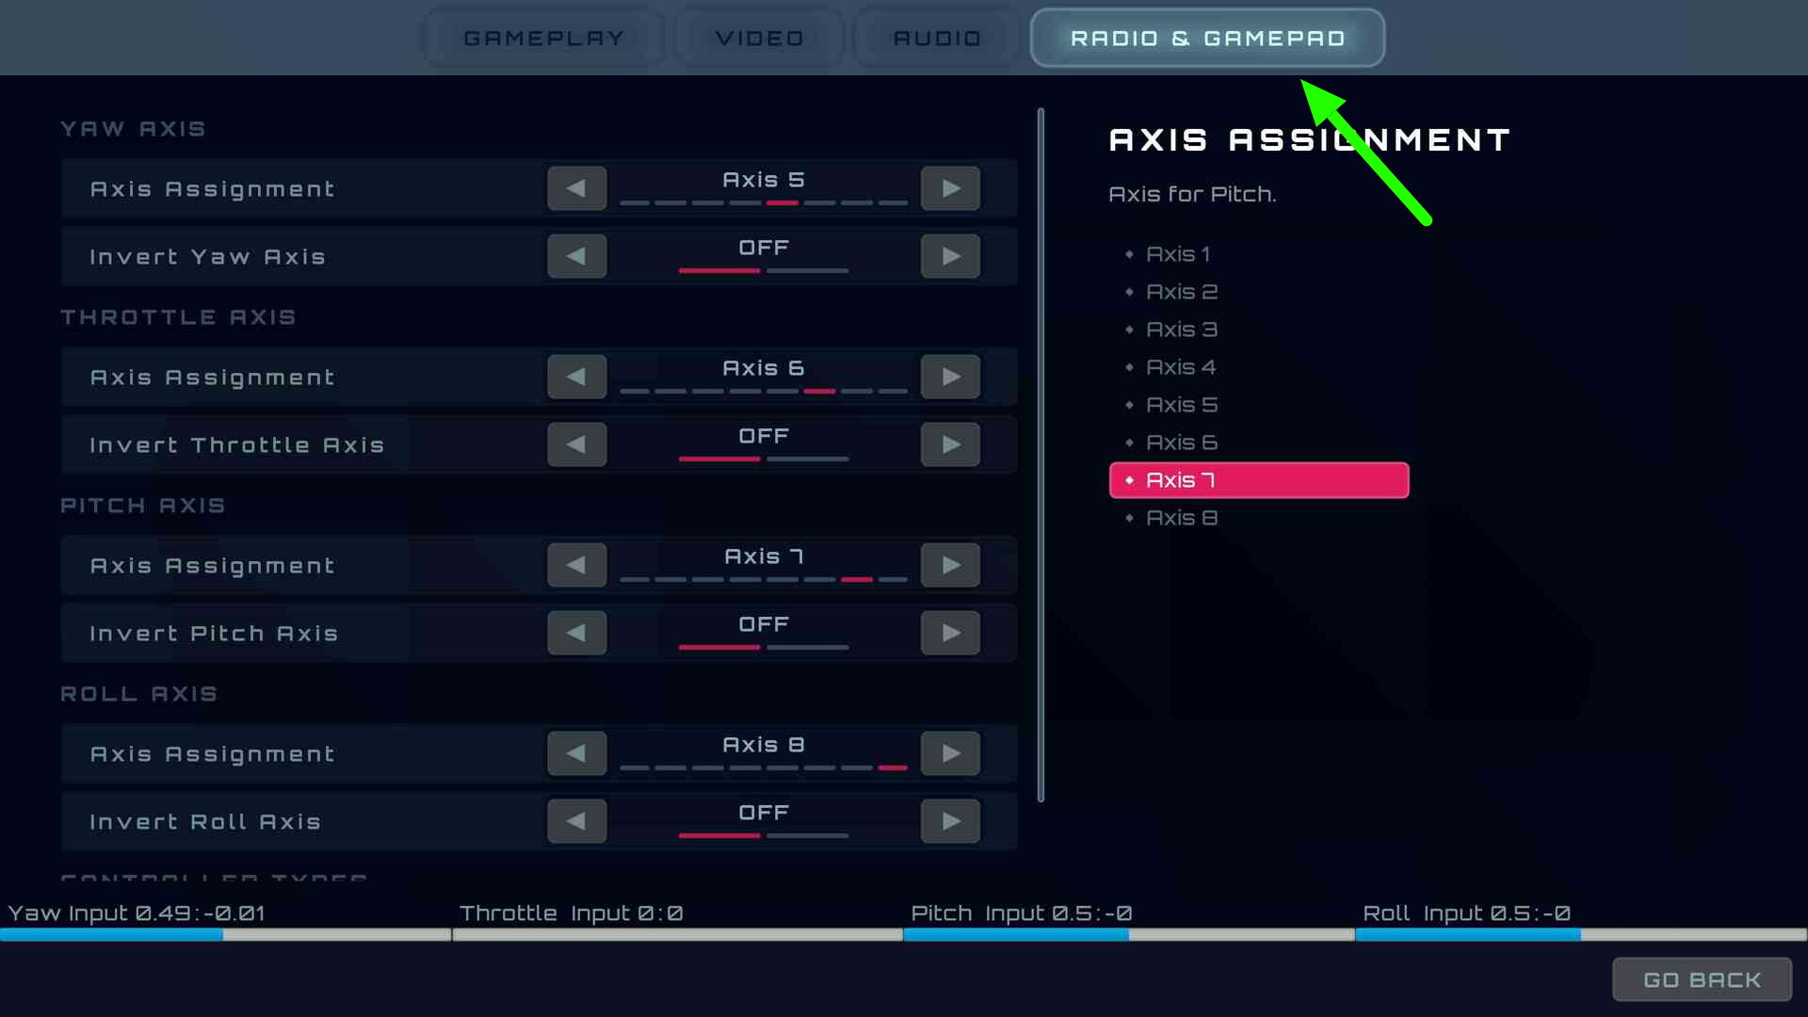This screenshot has height=1017, width=1808.
Task: Toggle Invert Throttle Axis off
Action: [764, 444]
